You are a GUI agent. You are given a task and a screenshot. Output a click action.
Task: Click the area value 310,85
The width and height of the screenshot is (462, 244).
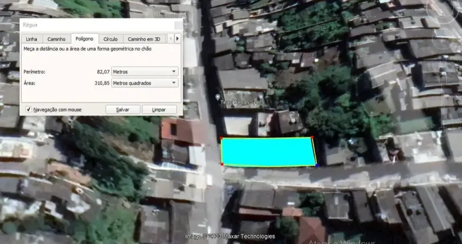(102, 83)
